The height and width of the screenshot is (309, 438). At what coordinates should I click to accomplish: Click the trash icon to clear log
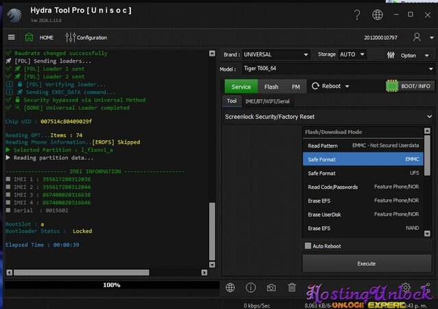point(292,288)
